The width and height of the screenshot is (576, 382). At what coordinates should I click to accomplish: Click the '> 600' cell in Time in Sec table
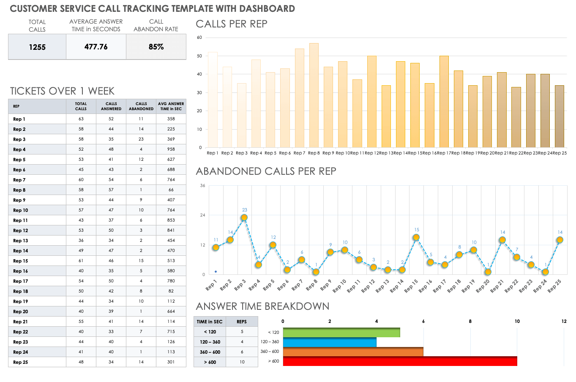point(210,362)
